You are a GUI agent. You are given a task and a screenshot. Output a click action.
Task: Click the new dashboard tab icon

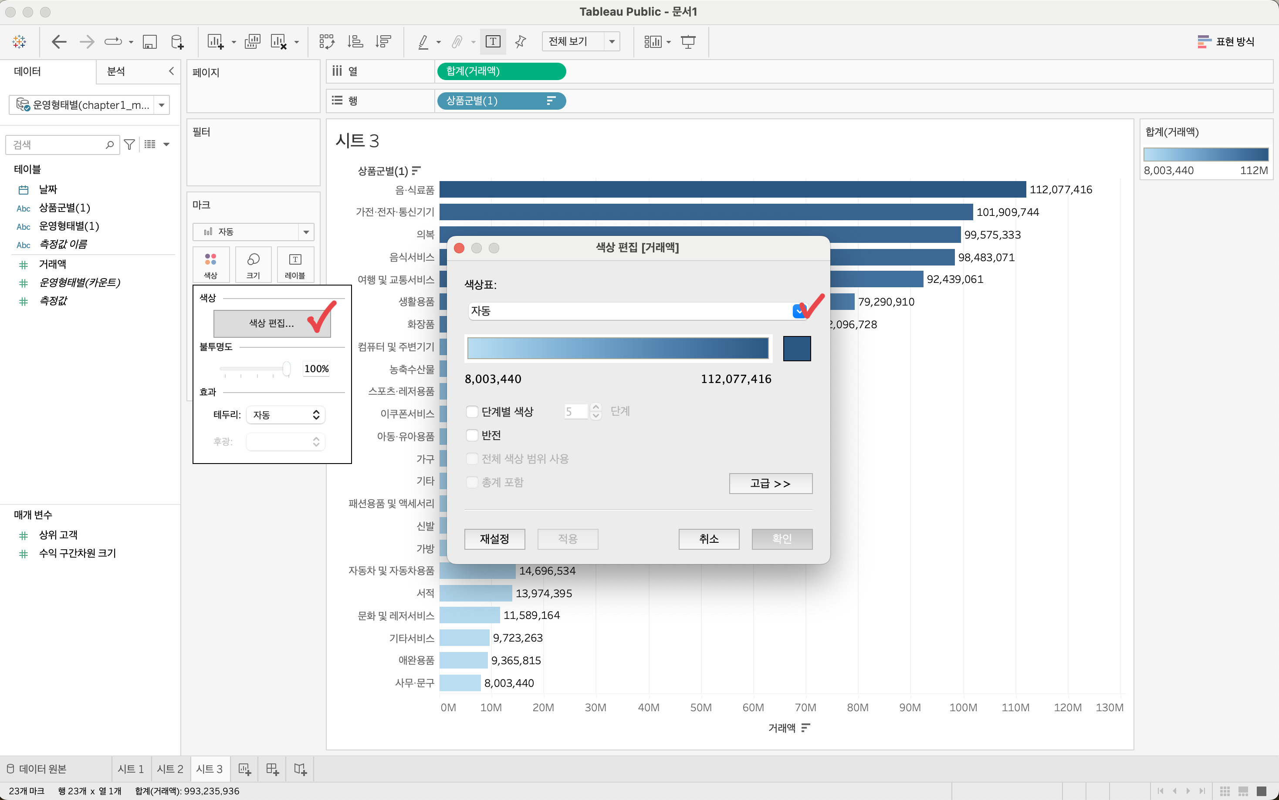pos(272,769)
